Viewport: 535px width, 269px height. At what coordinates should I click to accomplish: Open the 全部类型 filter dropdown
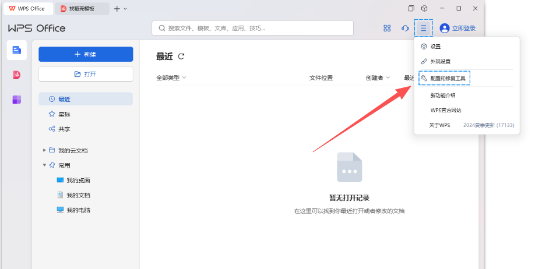(171, 78)
